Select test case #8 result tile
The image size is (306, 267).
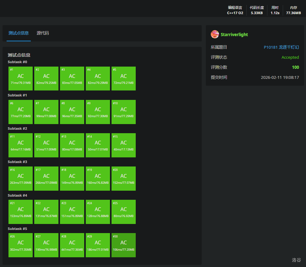(x=72, y=112)
